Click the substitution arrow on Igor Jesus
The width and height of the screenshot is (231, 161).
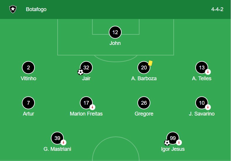pyautogui.click(x=179, y=142)
